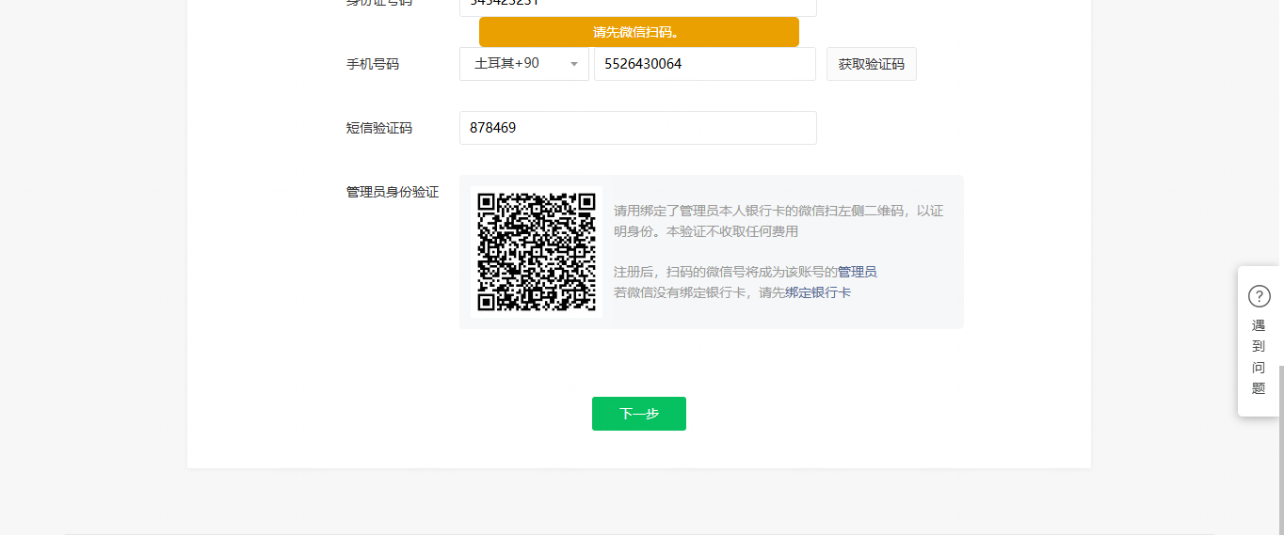Image resolution: width=1284 pixels, height=535 pixels.
Task: Click the text 本验证不收取任何费用
Action: (x=732, y=231)
